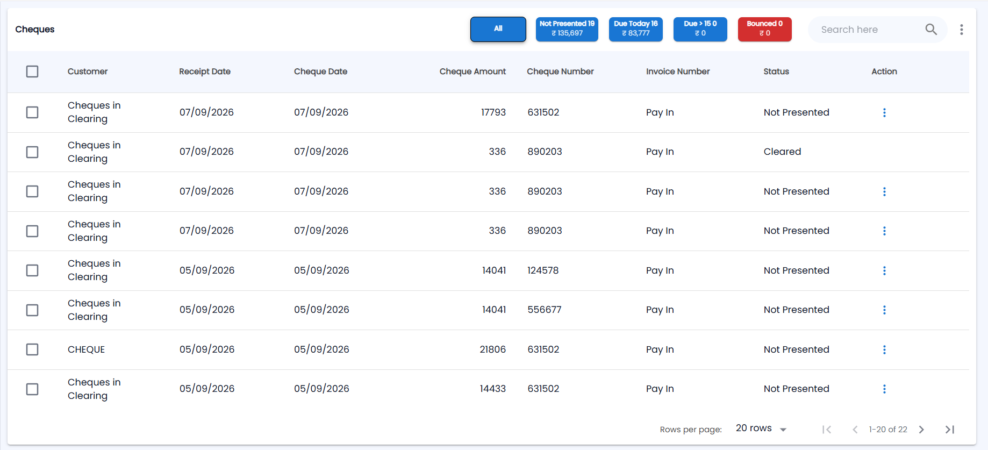Viewport: 988px width, 450px height.
Task: Check the row with cheque number 556677
Action: click(32, 310)
